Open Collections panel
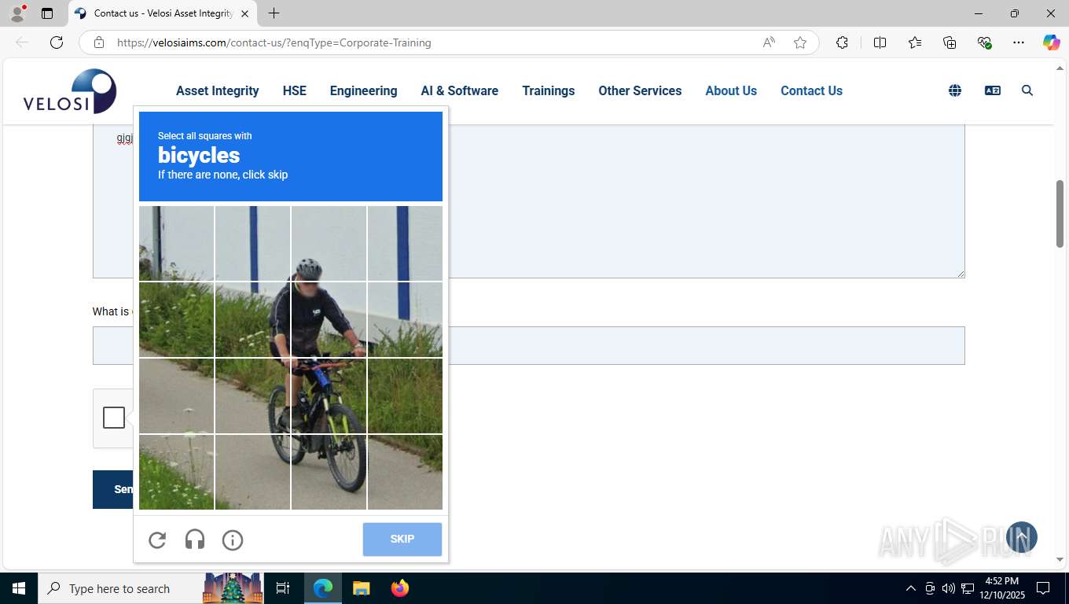 pyautogui.click(x=950, y=42)
